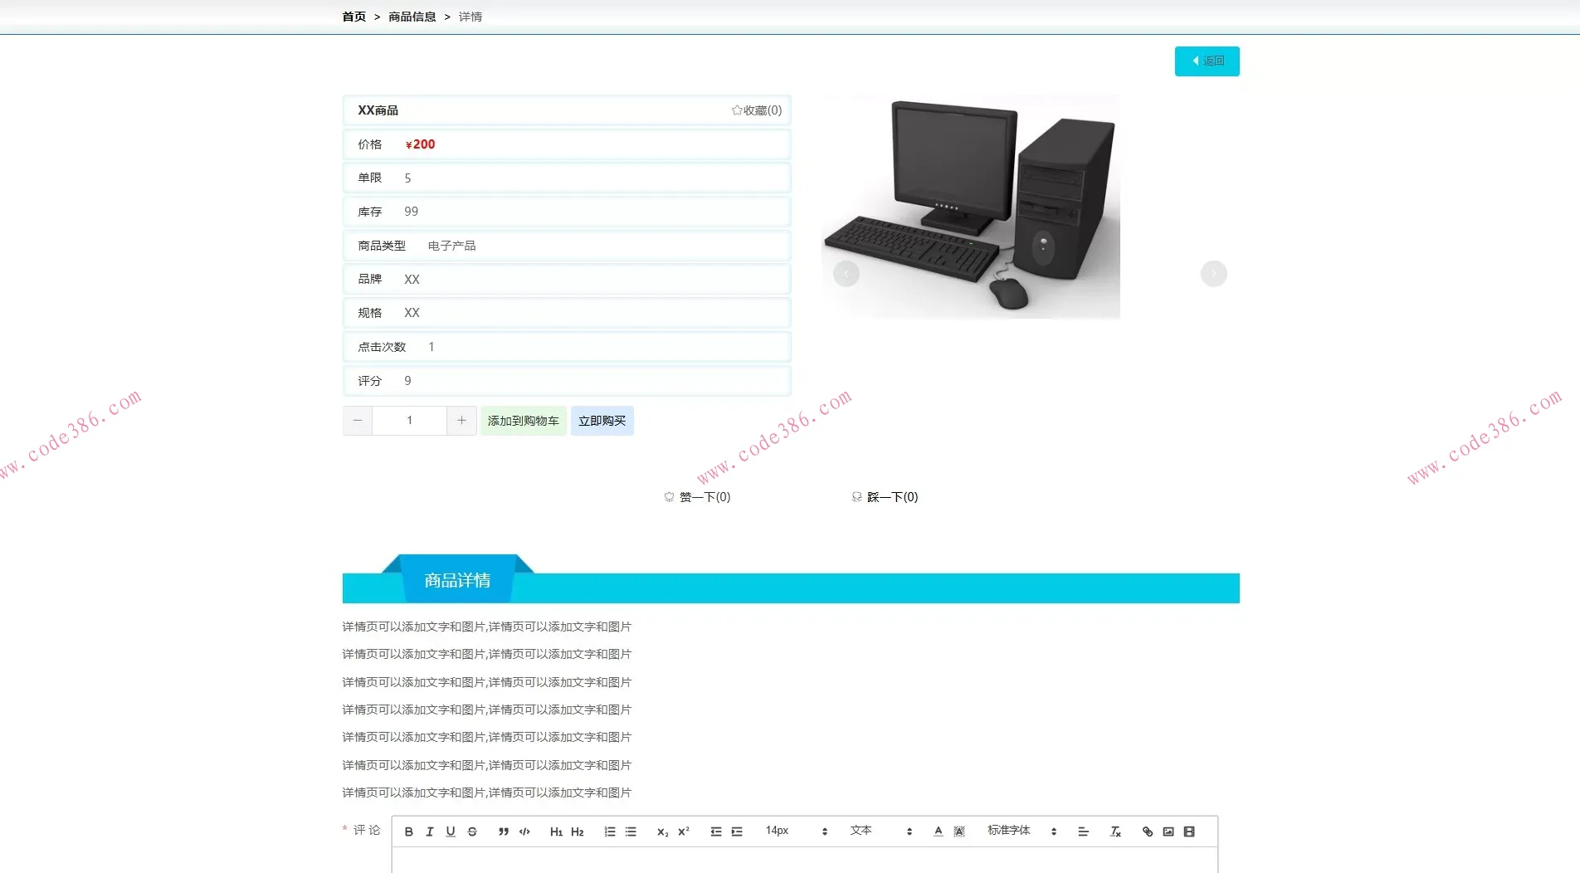Toggle bold formatting in the comment editor

pyautogui.click(x=408, y=831)
